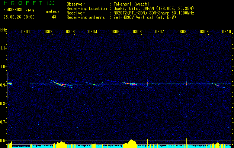Click the 0.9 frequency axis label
The height and width of the screenshot is (148, 234).
pyautogui.click(x=3, y=85)
